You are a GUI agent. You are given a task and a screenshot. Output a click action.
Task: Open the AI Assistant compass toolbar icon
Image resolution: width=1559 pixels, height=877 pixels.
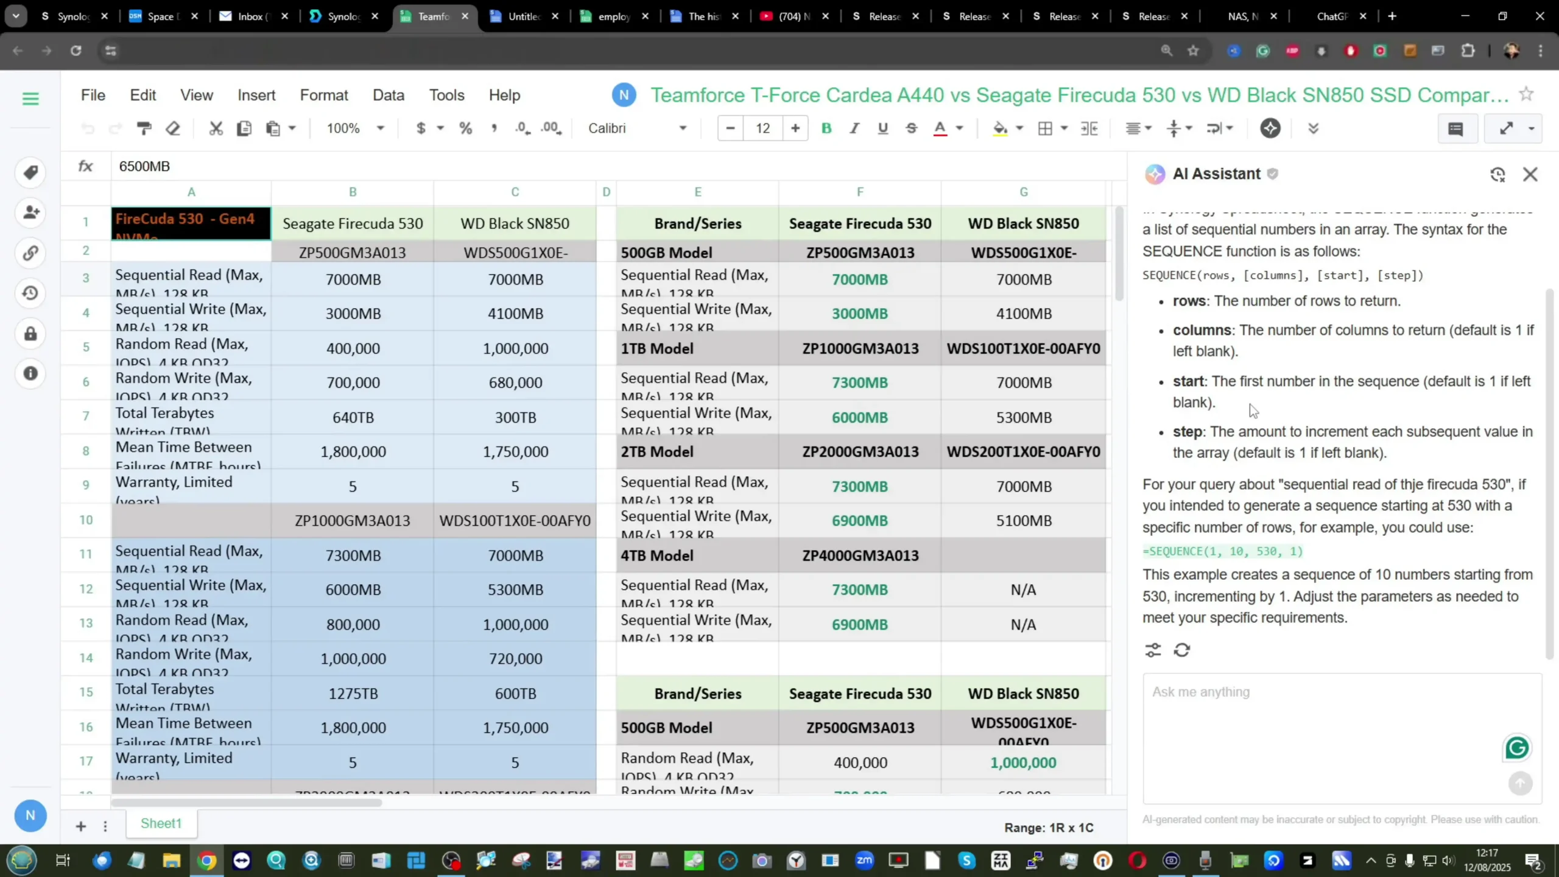[1270, 129]
